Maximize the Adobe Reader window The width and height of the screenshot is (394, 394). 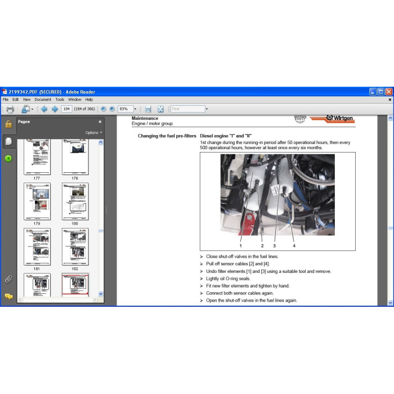[381, 92]
